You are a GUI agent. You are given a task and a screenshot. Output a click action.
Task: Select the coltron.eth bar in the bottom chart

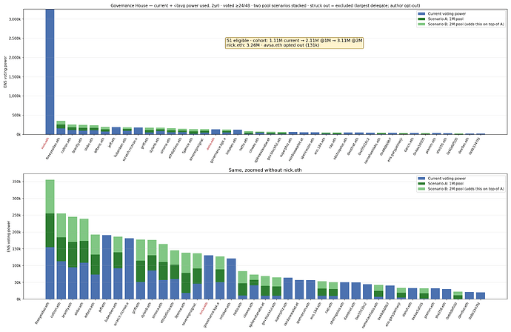61,256
